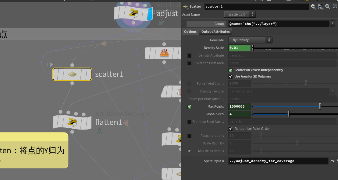Open the Generate By Density dropdown
The image size is (338, 180).
tap(250, 40)
